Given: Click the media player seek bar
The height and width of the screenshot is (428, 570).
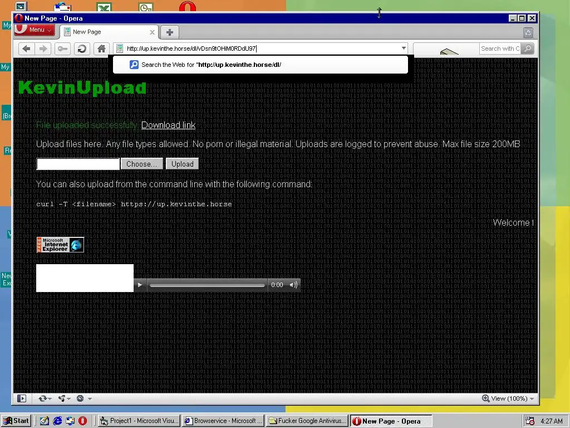Looking at the screenshot, I should pos(207,285).
